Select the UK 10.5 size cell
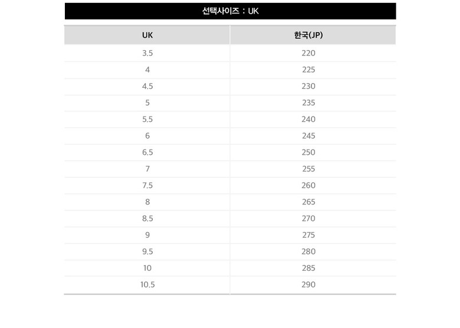Screen dimensions: 460x328 click(x=147, y=284)
